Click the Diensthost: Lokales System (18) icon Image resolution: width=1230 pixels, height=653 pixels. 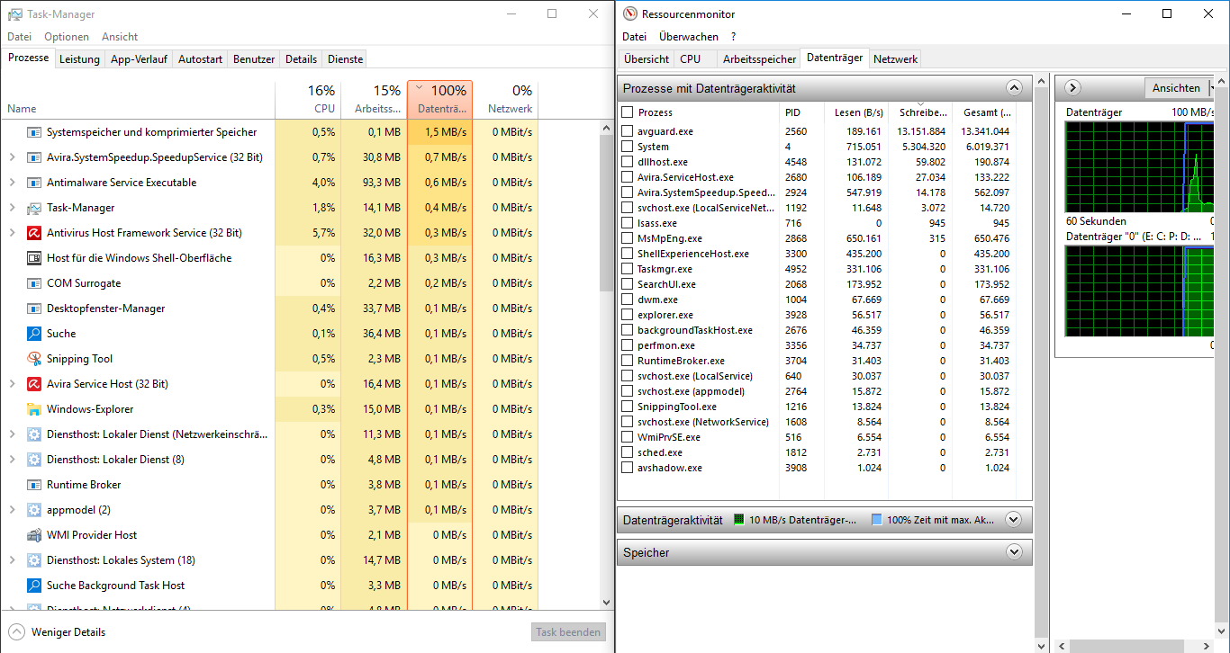(x=34, y=560)
